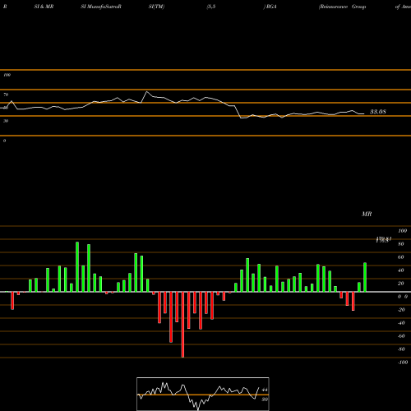Click the MR axis label -80
Screen dimensions: 411x411
click(401, 349)
